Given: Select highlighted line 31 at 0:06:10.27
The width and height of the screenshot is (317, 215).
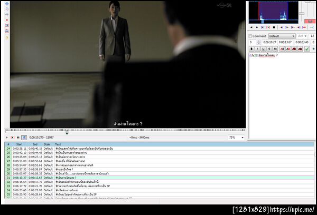Looking at the screenshot, I should (x=160, y=178).
